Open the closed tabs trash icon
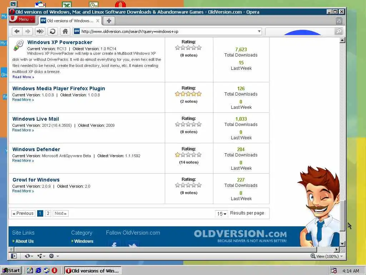This screenshot has height=275, width=366. pos(339,21)
